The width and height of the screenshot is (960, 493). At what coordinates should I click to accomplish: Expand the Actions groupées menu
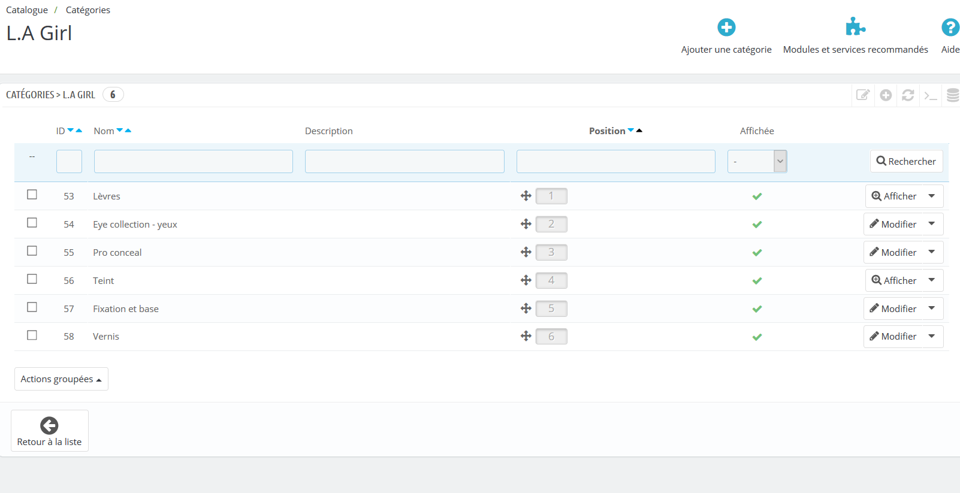pyautogui.click(x=61, y=379)
